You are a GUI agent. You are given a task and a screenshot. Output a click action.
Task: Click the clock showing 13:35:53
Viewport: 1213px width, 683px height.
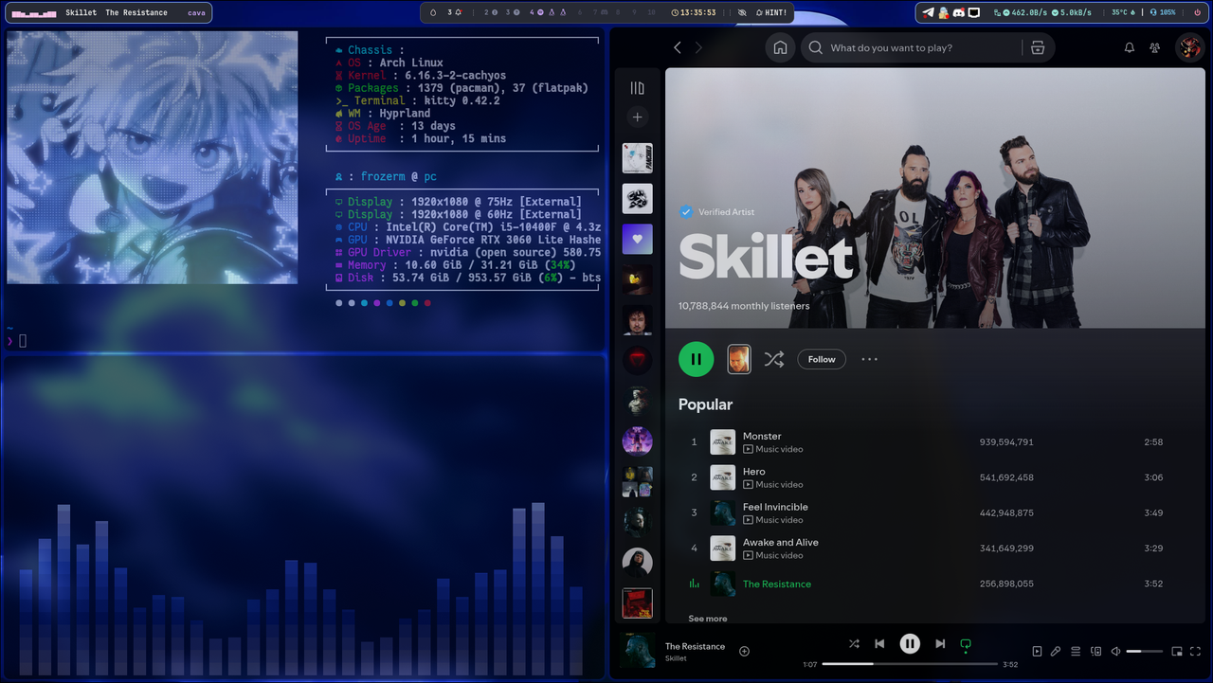694,12
